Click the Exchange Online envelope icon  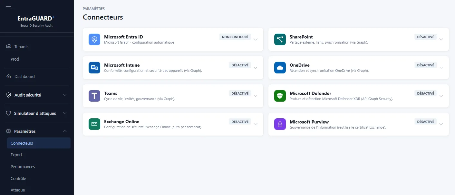pyautogui.click(x=94, y=124)
